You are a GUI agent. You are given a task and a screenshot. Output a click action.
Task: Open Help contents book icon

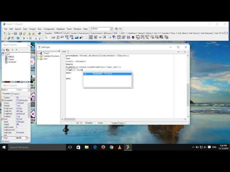pos(39,34)
